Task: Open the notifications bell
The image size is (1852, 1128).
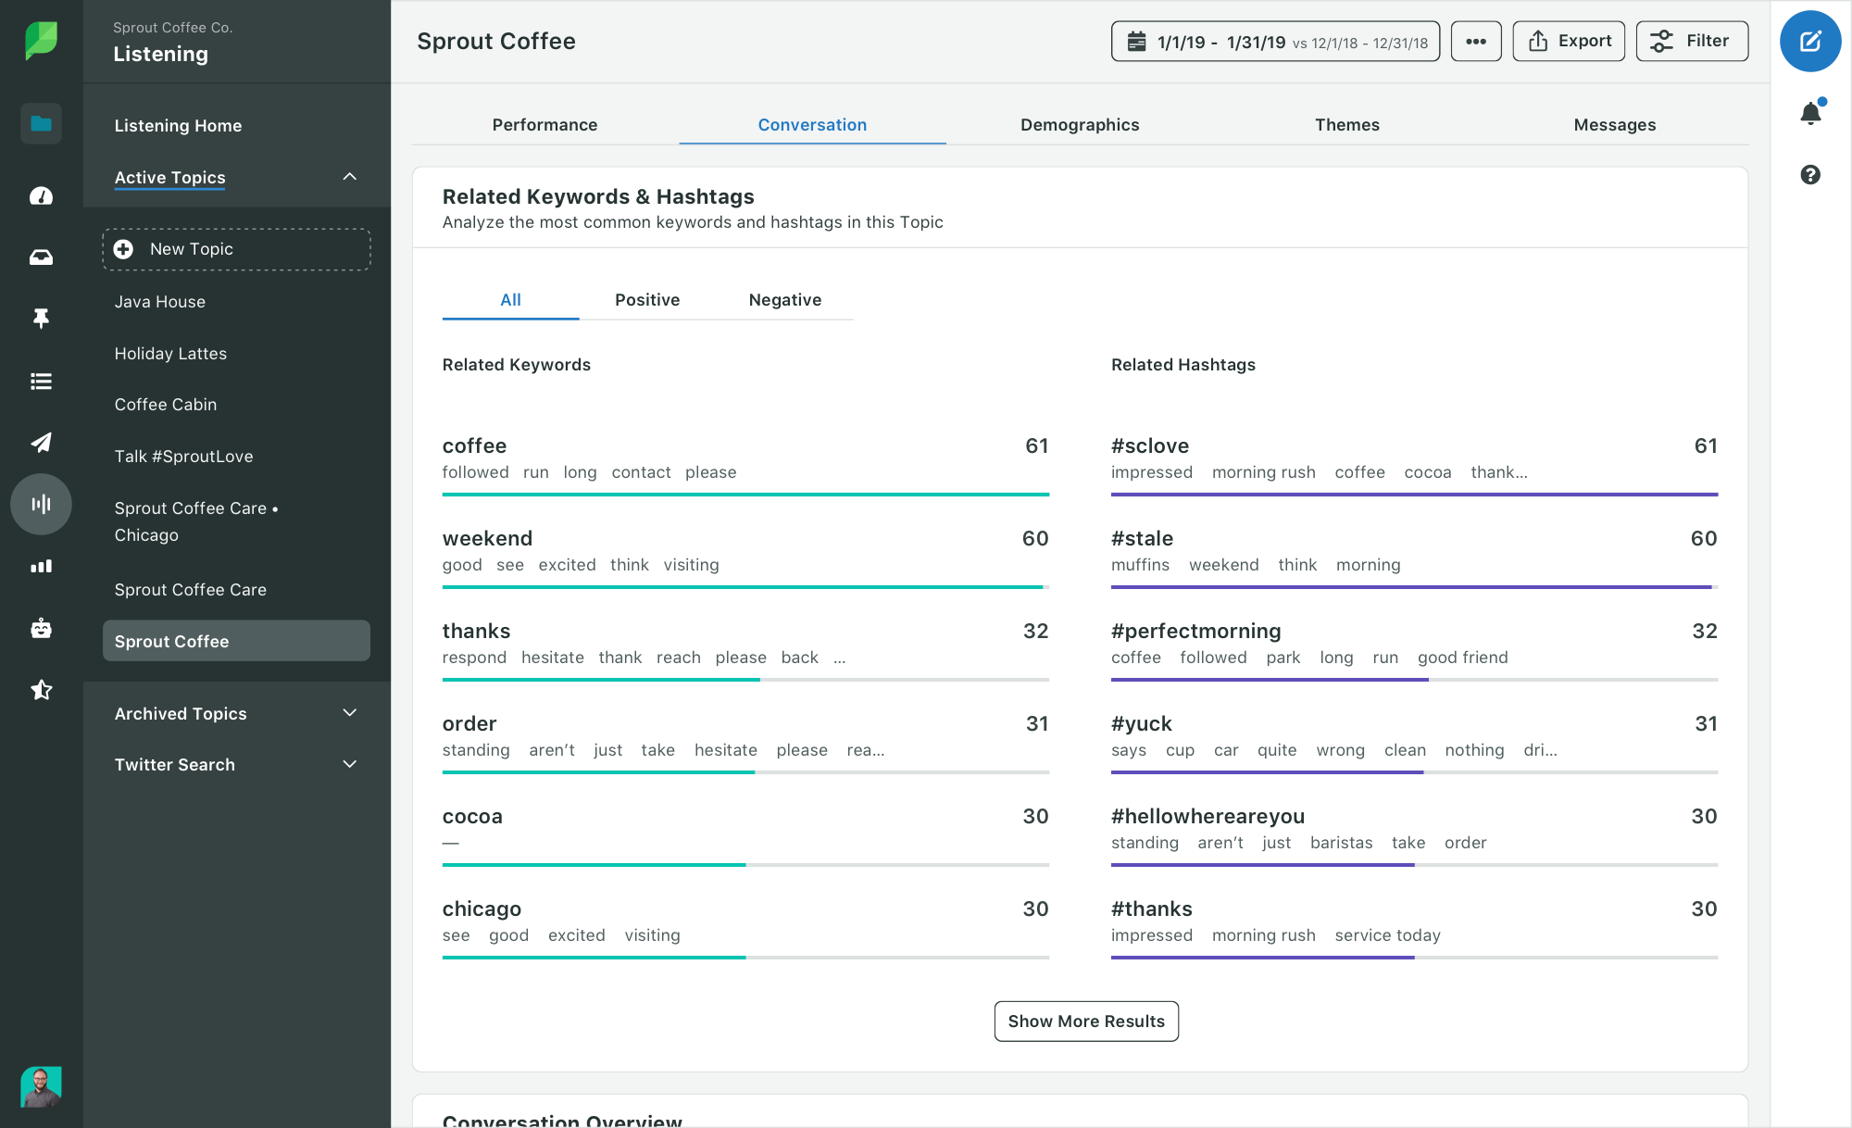Action: pos(1810,113)
